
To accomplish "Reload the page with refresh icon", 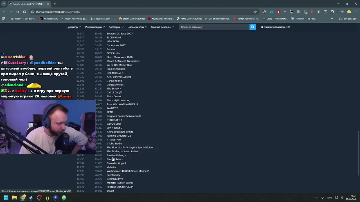I will click(x=17, y=12).
